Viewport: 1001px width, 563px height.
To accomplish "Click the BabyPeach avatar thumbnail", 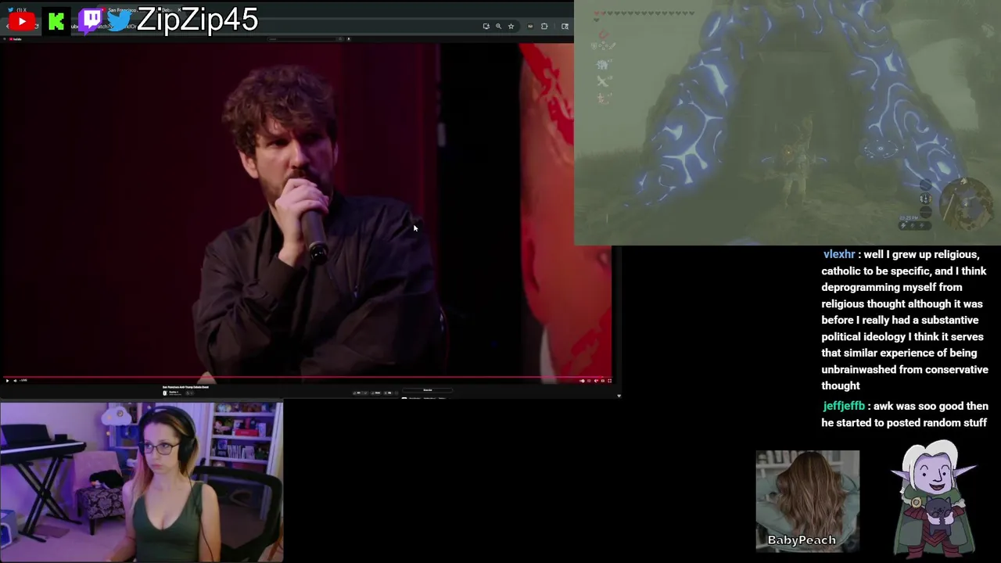I will click(807, 500).
